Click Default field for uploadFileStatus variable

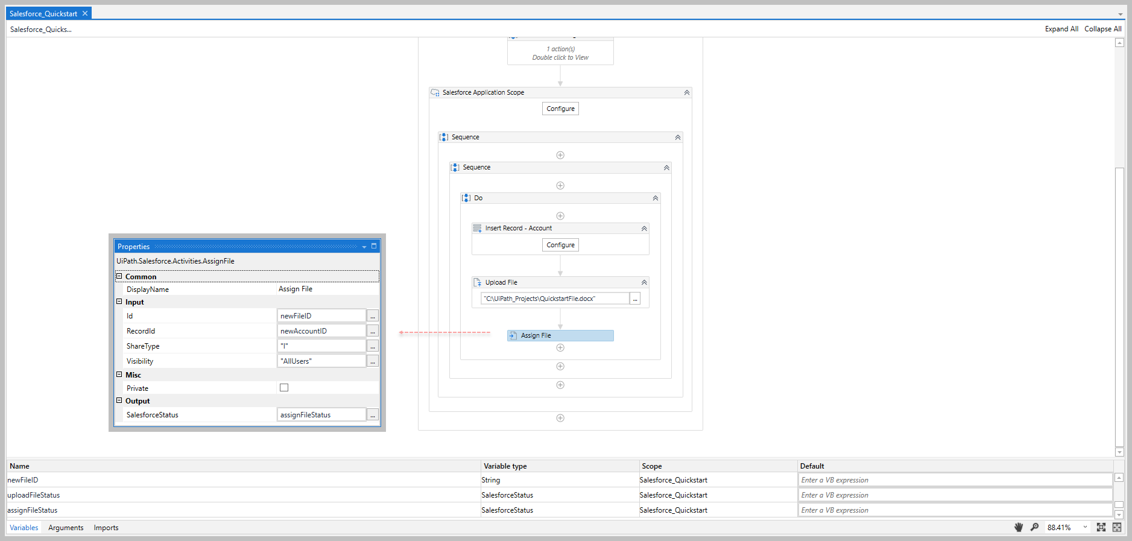955,495
